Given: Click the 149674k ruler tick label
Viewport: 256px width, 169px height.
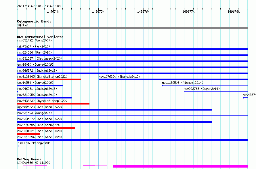Looking at the screenshot, I should pyautogui.click(x=53, y=12).
